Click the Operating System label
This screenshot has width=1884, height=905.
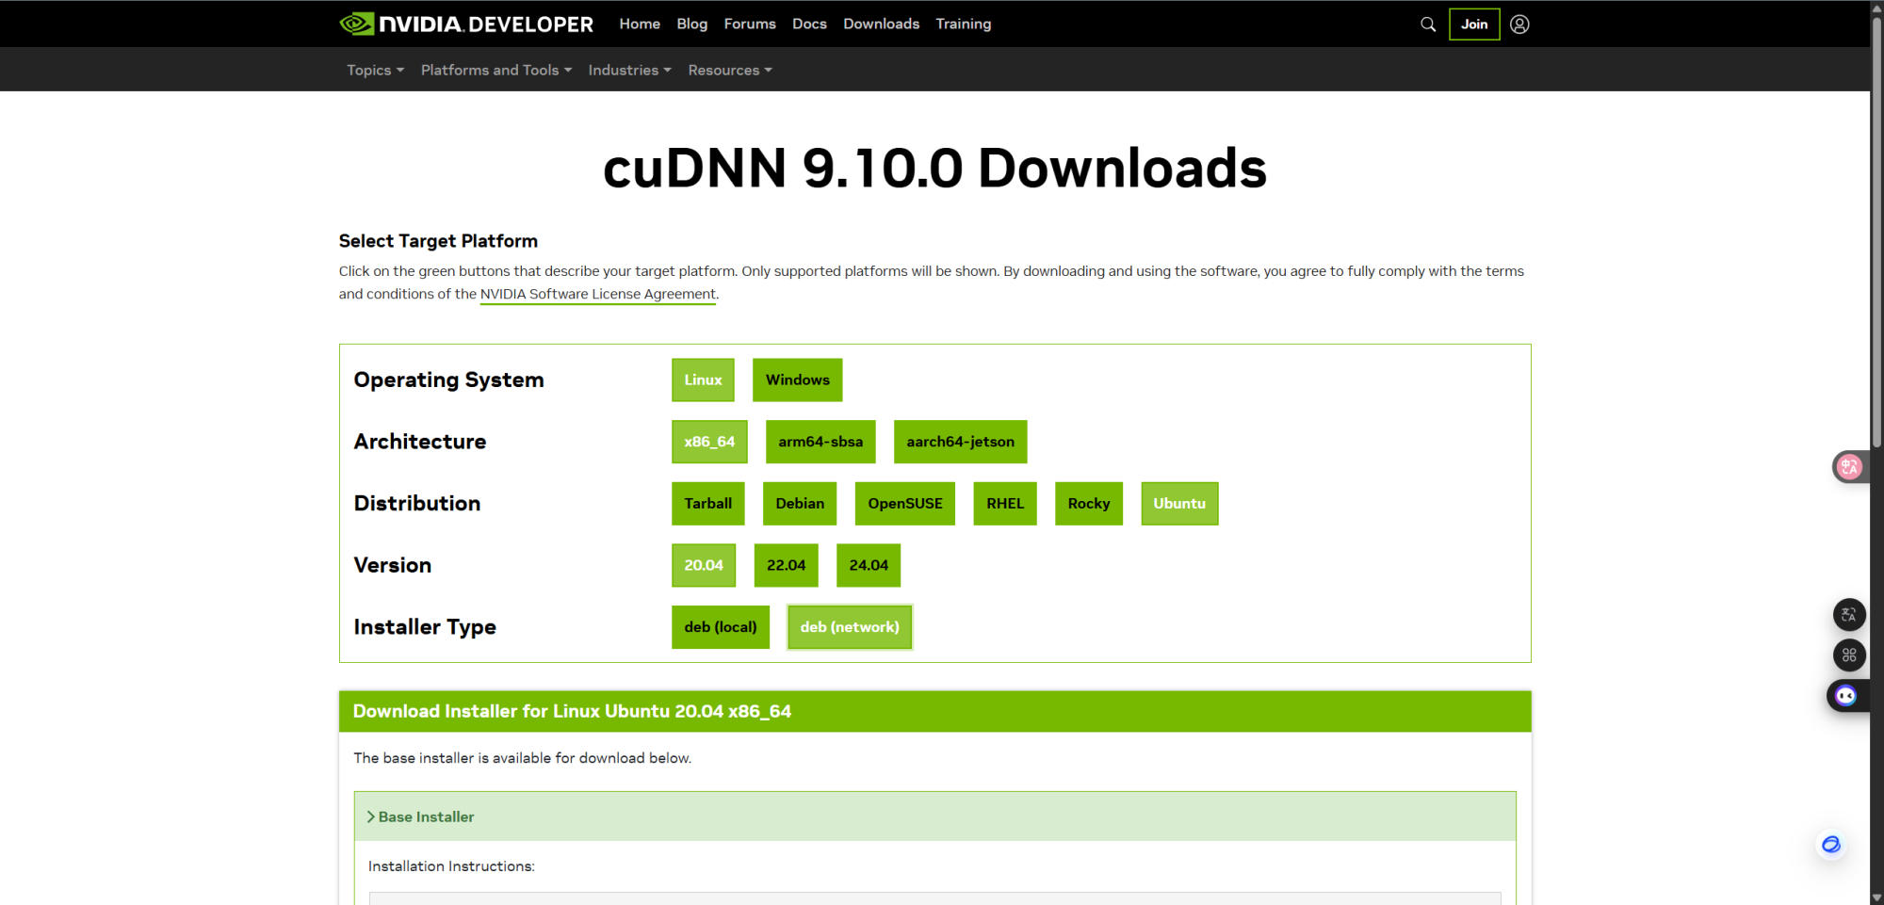pos(448,380)
